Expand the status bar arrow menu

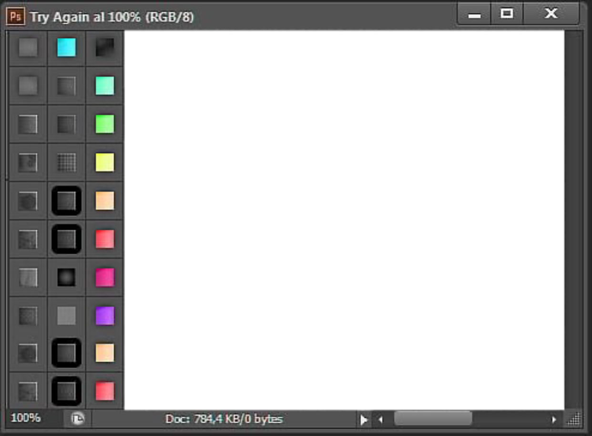[364, 420]
